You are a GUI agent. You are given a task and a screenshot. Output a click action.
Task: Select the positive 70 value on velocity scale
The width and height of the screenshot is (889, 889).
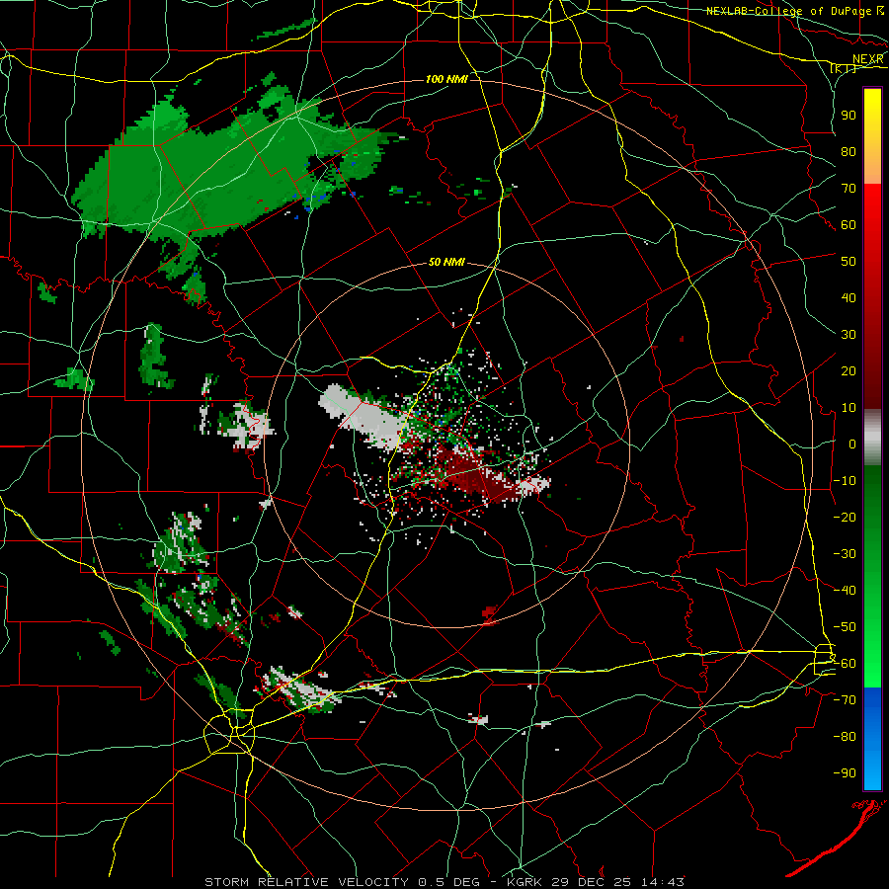click(849, 189)
